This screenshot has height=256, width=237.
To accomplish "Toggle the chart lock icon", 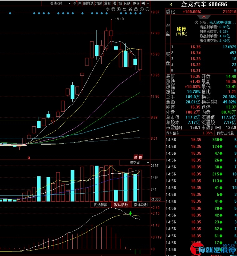I will pos(136,9).
